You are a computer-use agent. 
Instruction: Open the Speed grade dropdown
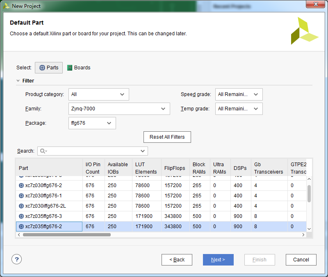pos(239,94)
